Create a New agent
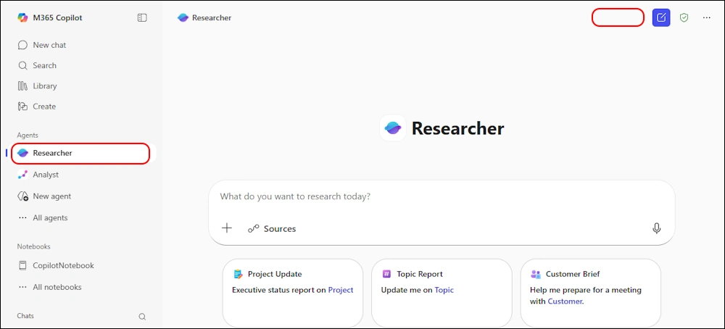The width and height of the screenshot is (725, 329). (51, 196)
